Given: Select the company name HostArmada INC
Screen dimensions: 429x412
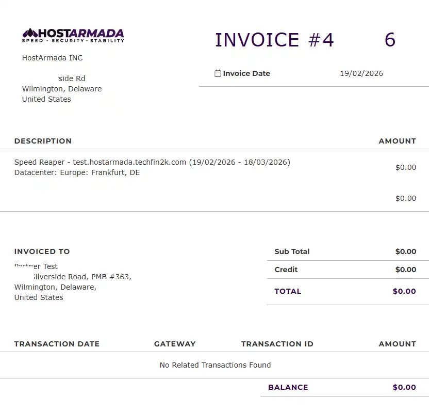Looking at the screenshot, I should point(52,58).
